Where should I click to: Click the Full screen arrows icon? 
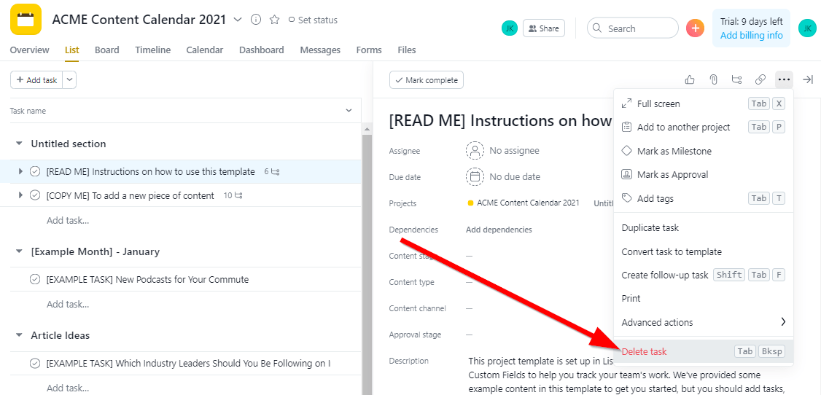click(626, 103)
